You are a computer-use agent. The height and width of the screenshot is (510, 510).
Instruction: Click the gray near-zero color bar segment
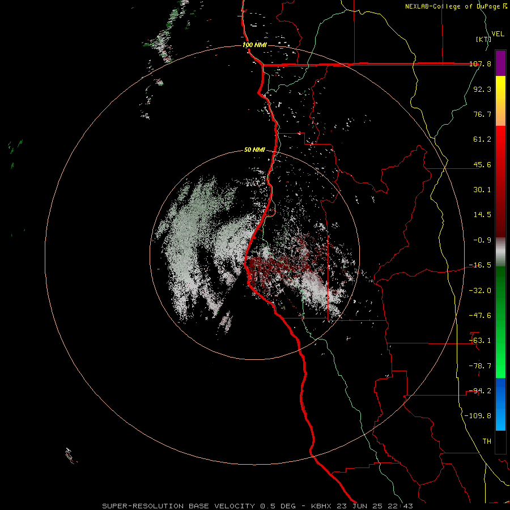tap(500, 252)
